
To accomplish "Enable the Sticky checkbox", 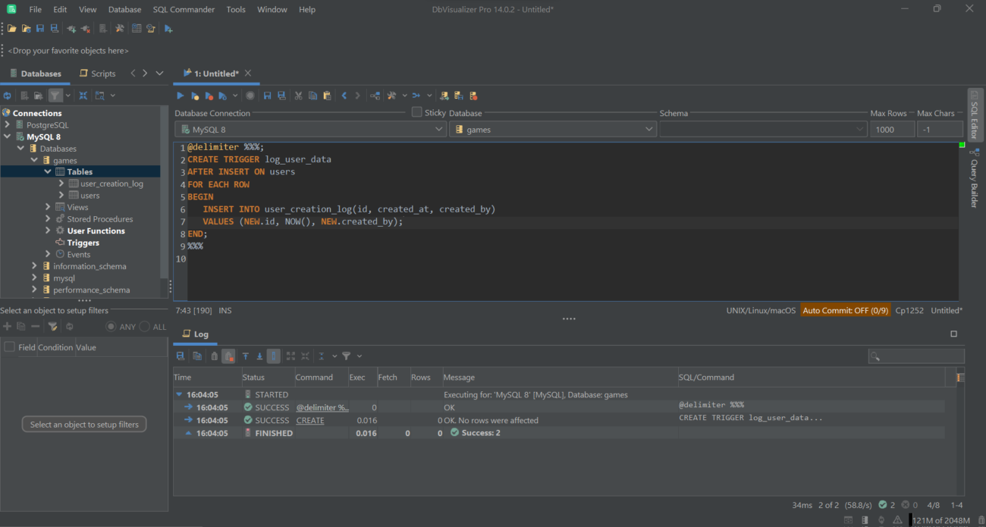I will pyautogui.click(x=416, y=112).
